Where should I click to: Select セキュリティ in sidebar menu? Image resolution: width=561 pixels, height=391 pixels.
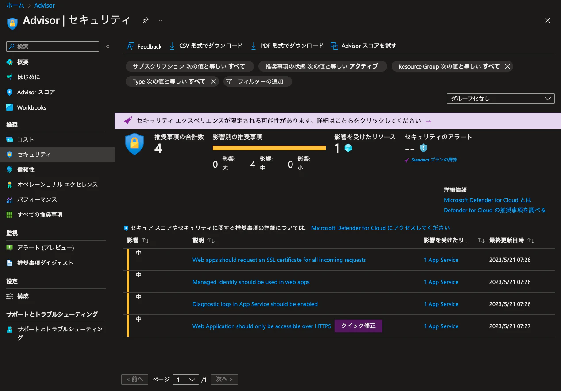coord(57,154)
